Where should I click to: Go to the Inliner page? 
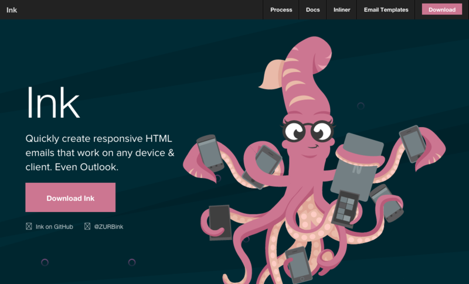point(342,10)
